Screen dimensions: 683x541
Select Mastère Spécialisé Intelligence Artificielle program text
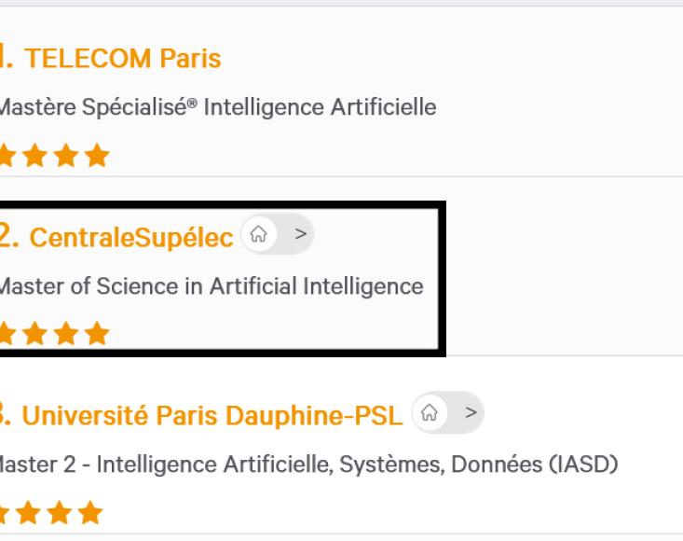point(217,107)
